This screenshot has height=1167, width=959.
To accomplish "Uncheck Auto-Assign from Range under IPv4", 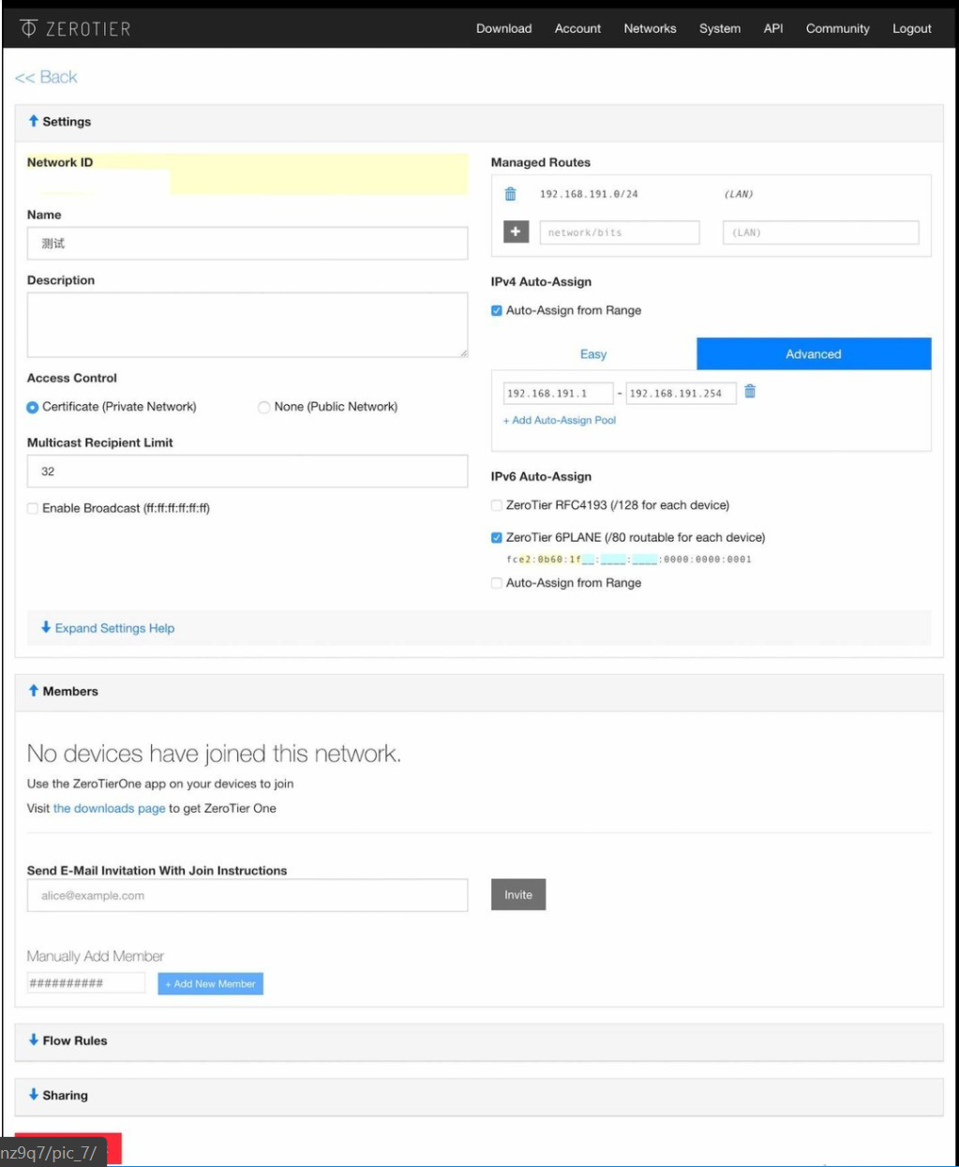I will pos(497,310).
